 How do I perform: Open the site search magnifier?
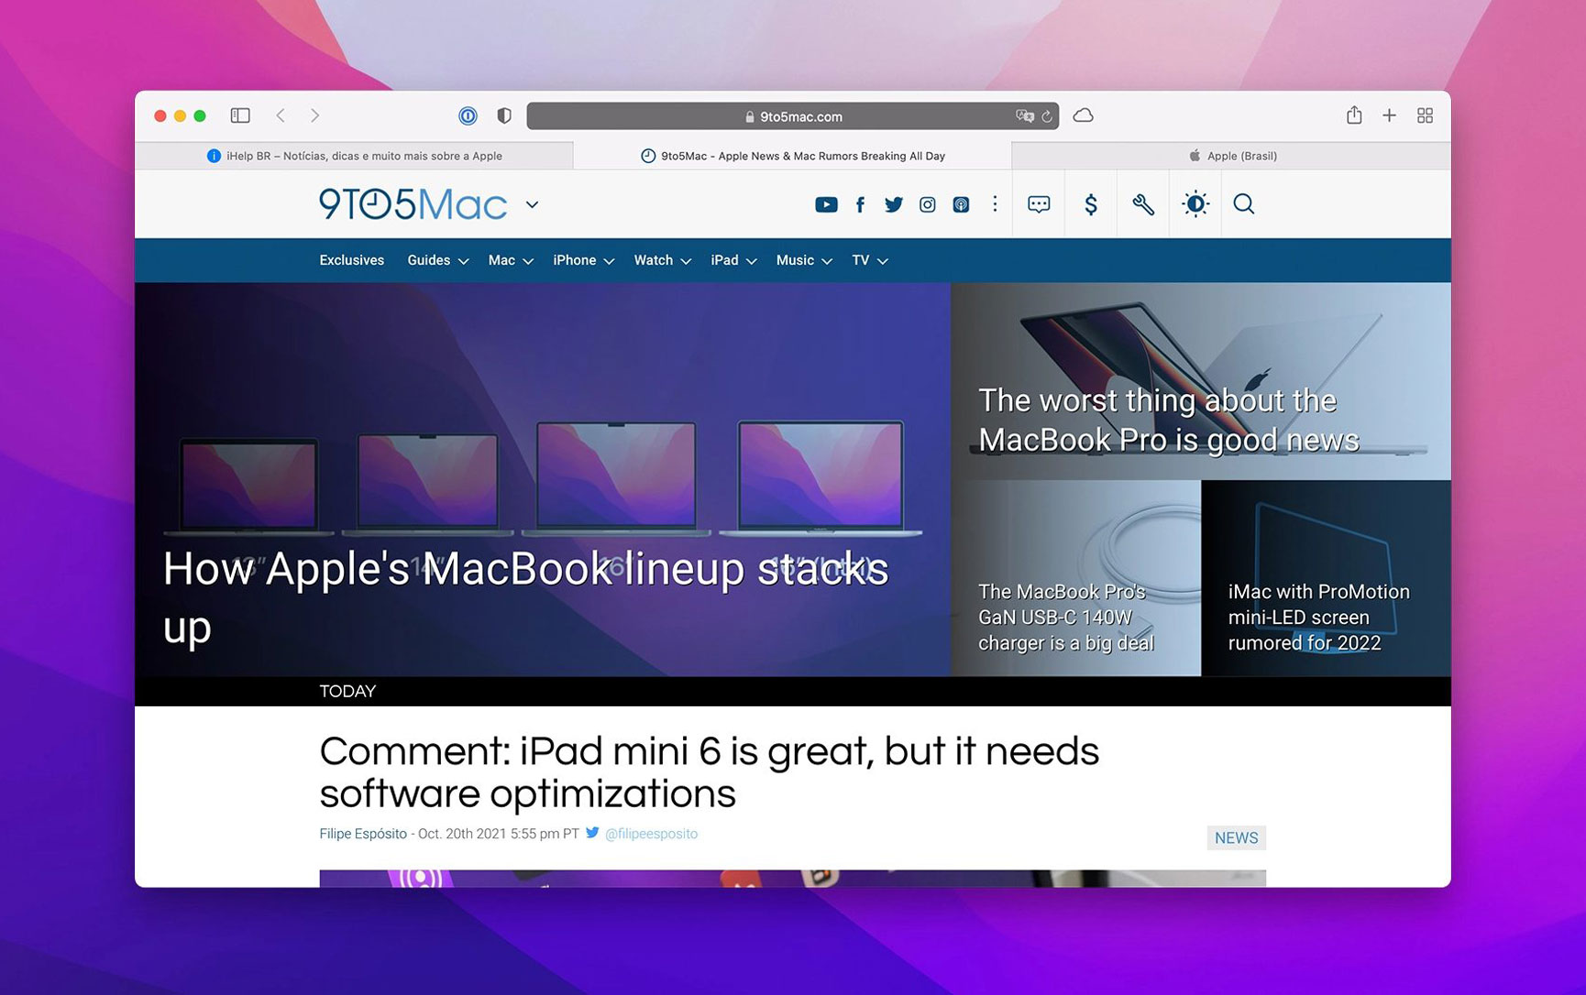click(1244, 204)
